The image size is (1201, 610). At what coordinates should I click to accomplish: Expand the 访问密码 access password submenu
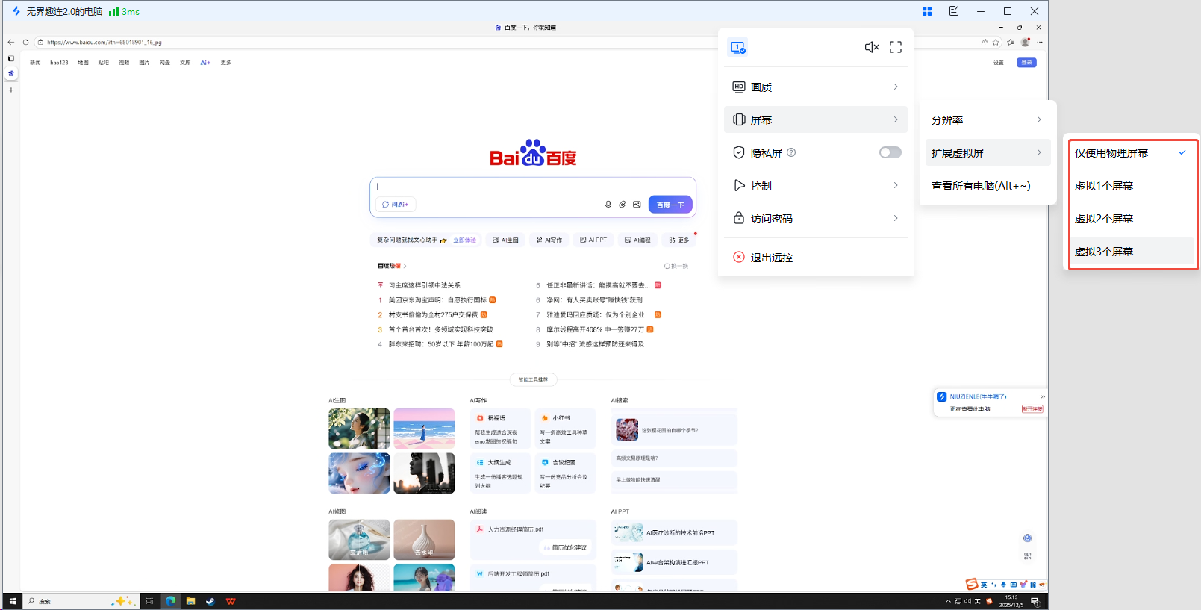816,218
